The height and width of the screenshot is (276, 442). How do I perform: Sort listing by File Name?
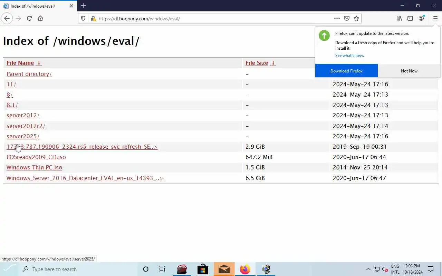(20, 63)
